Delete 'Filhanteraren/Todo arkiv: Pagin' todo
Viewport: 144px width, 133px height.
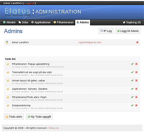(136, 97)
